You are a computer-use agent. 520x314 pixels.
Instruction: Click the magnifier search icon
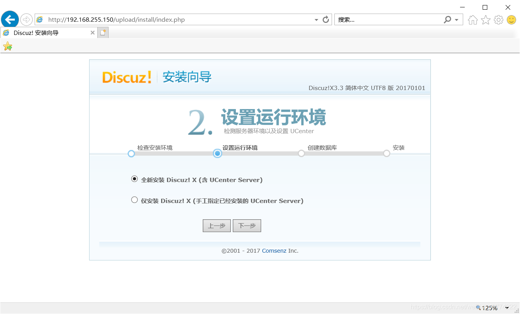point(448,19)
